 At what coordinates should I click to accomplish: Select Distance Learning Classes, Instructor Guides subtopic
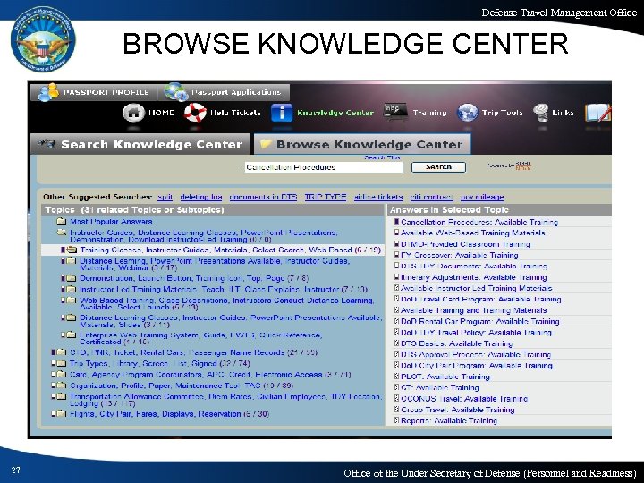(231, 321)
